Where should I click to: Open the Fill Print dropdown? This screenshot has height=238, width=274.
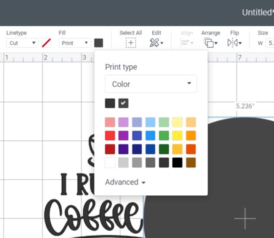[75, 43]
